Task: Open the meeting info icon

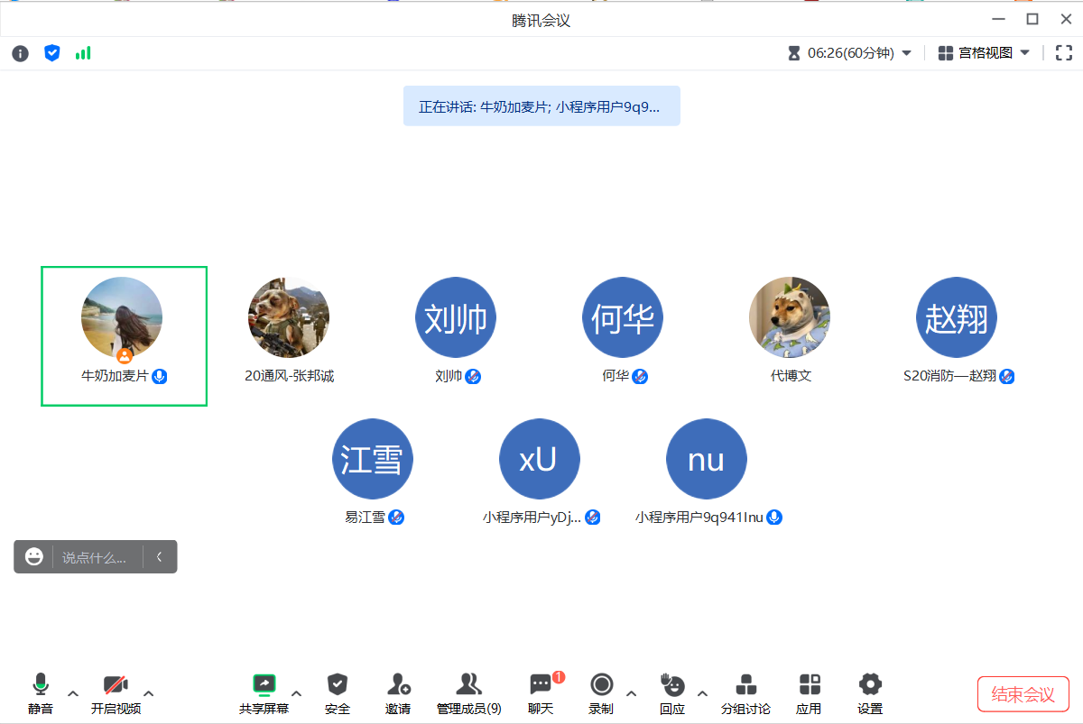Action: [x=20, y=54]
